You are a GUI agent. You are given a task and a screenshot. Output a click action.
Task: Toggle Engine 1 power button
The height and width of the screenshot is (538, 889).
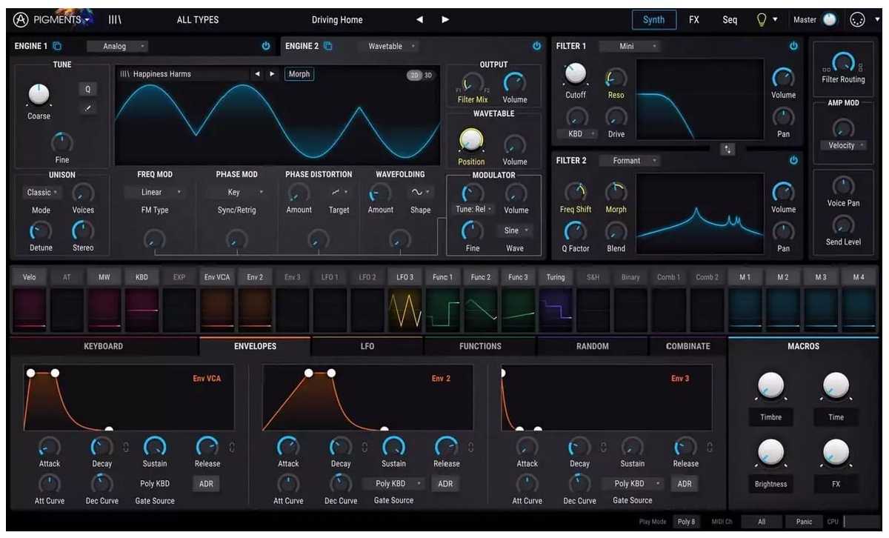[266, 46]
